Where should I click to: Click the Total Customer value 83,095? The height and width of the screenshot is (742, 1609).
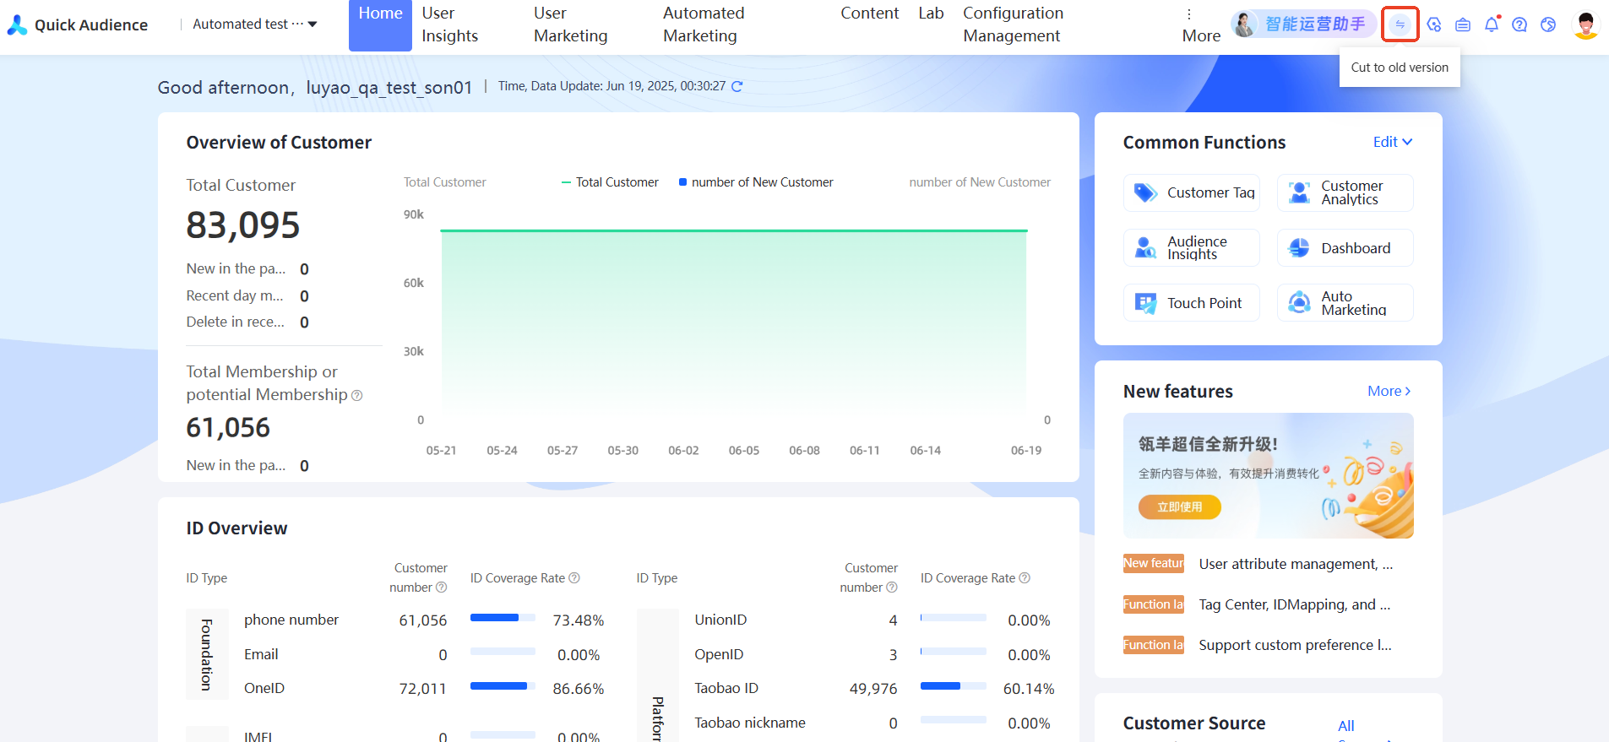tap(243, 225)
